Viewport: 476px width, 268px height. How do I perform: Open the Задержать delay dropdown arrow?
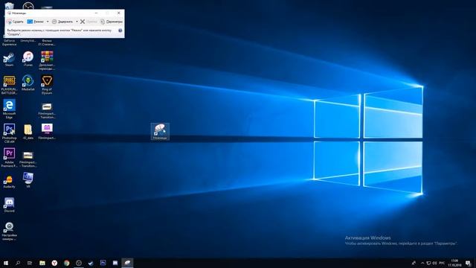click(77, 22)
